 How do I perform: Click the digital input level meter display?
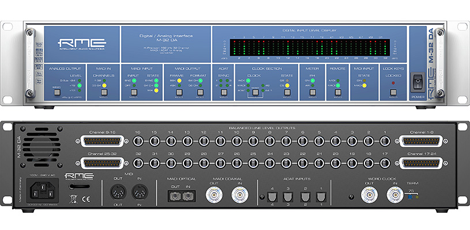tap(310, 47)
